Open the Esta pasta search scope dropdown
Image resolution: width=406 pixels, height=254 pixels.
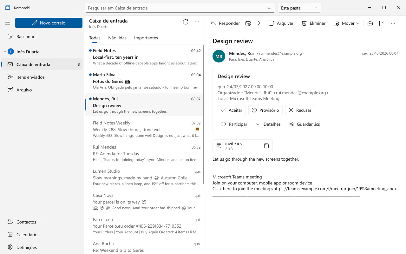click(x=299, y=8)
